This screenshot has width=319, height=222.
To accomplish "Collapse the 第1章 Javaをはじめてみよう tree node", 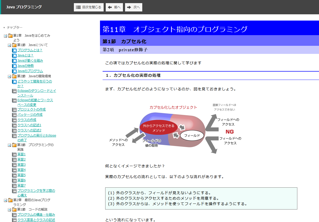I will click(x=5, y=36).
